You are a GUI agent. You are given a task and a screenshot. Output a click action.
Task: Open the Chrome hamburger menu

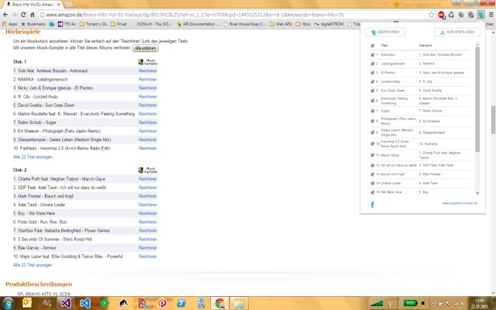pyautogui.click(x=491, y=15)
